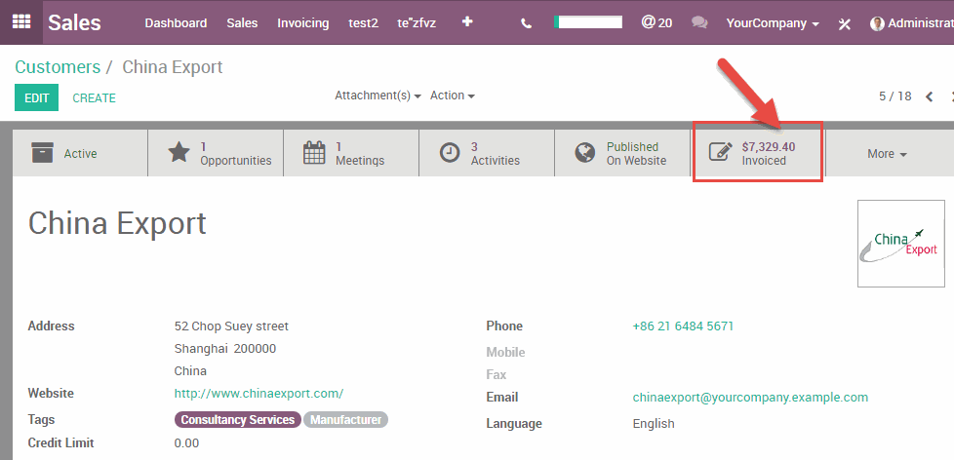
Task: Open the conversations chat bubble icon
Action: pyautogui.click(x=698, y=22)
